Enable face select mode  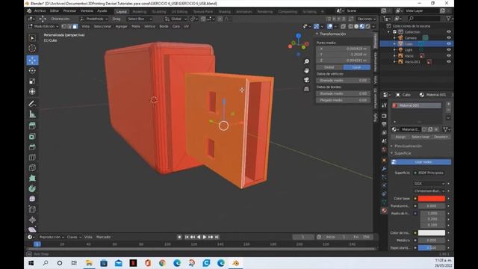click(x=75, y=27)
